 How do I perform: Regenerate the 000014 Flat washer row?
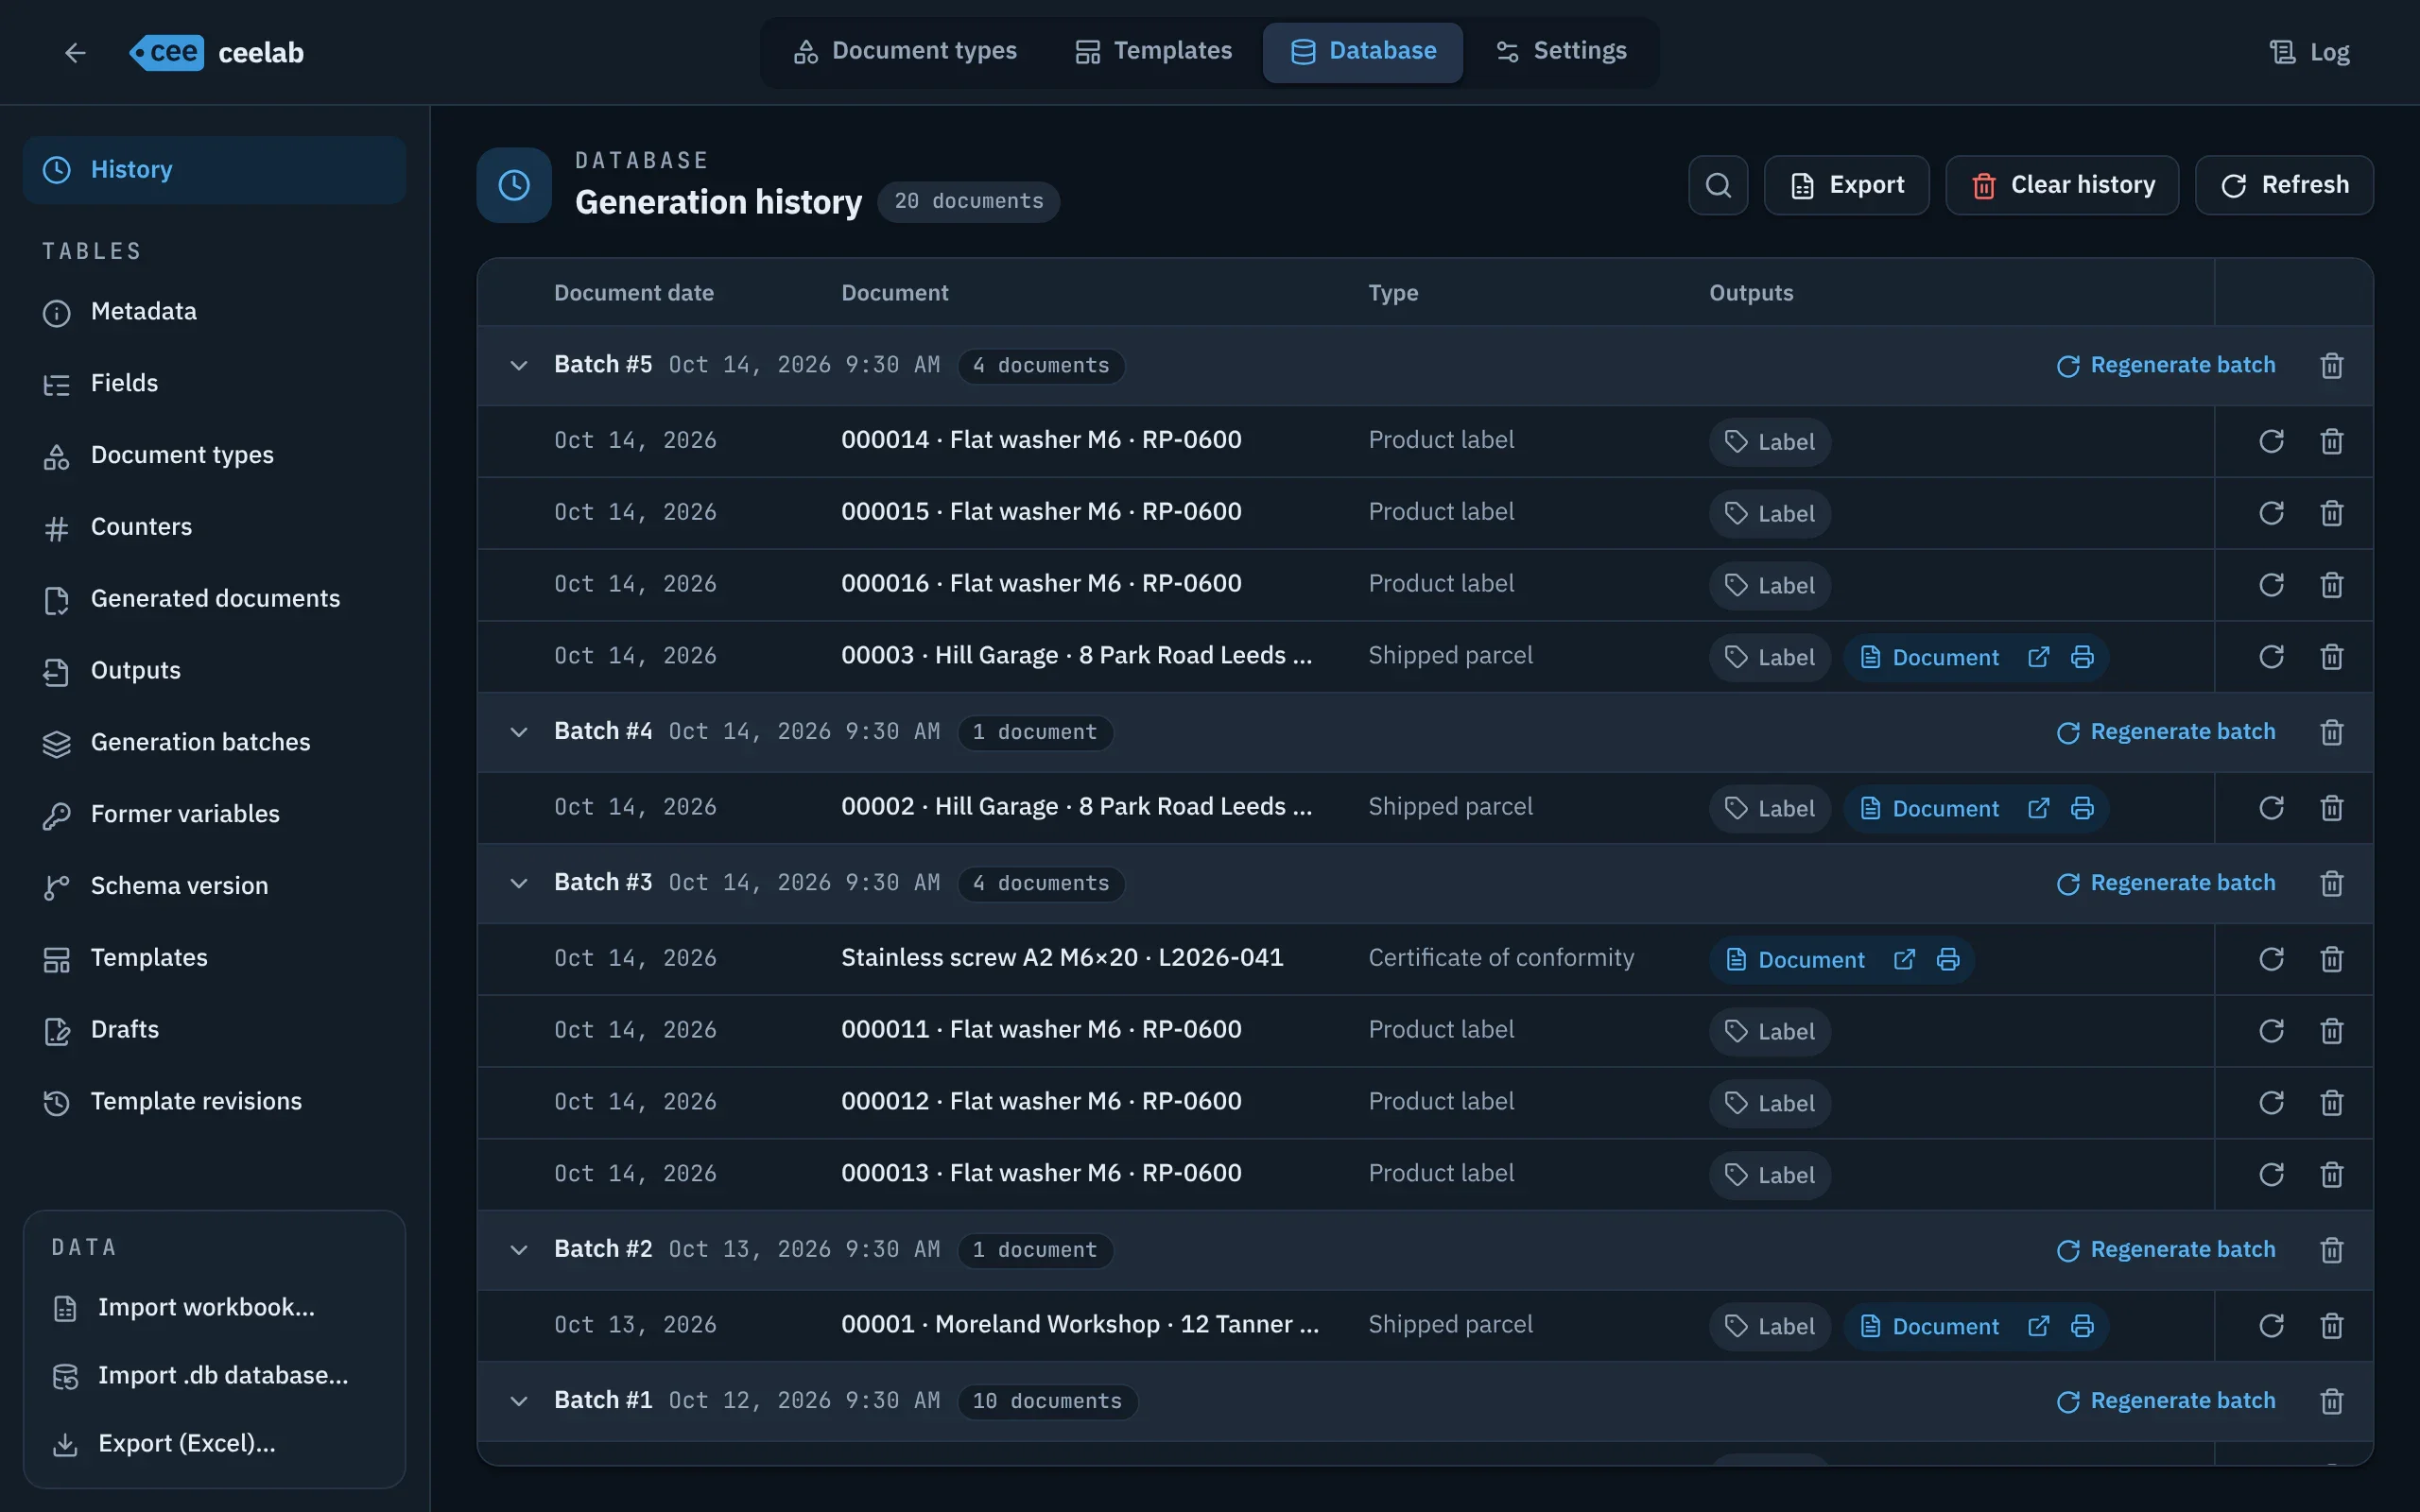(2271, 441)
